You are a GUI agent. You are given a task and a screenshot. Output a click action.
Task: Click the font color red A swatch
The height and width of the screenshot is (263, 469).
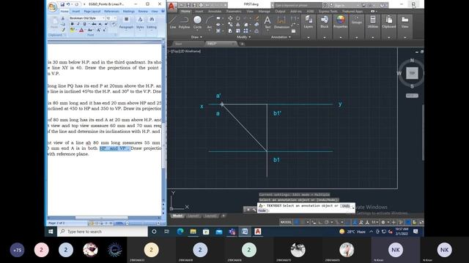click(81, 30)
